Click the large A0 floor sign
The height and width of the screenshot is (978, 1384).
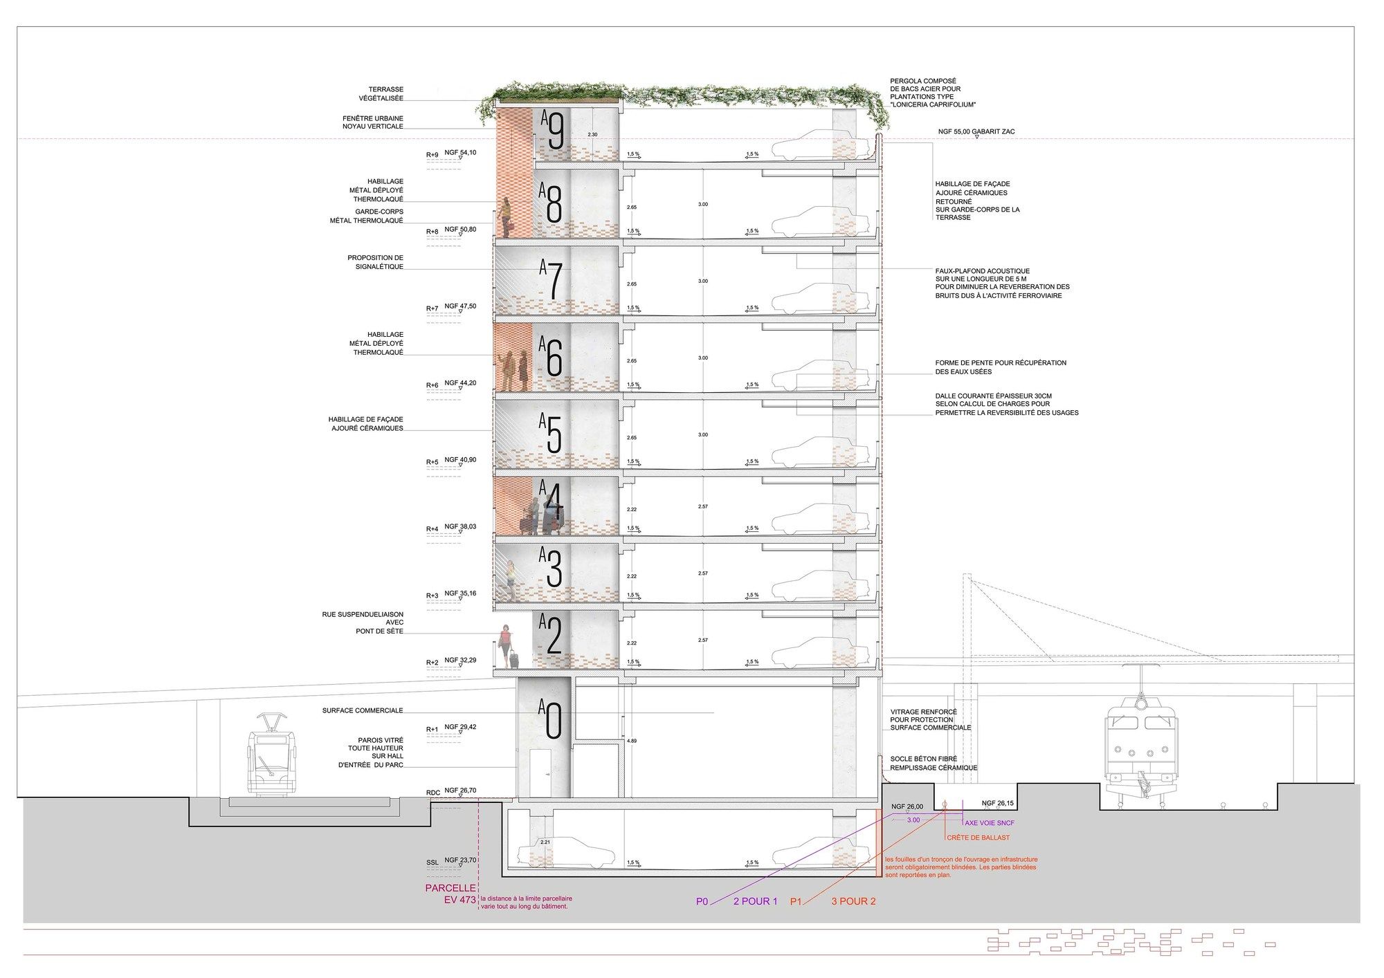click(552, 719)
